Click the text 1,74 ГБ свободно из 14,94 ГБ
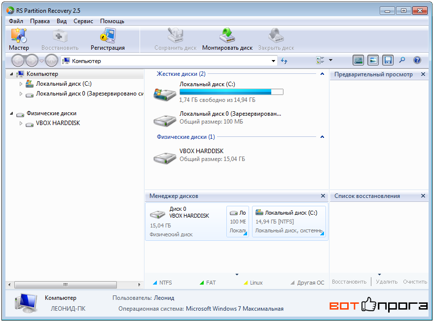Screen dimensions: 434x322 217,100
